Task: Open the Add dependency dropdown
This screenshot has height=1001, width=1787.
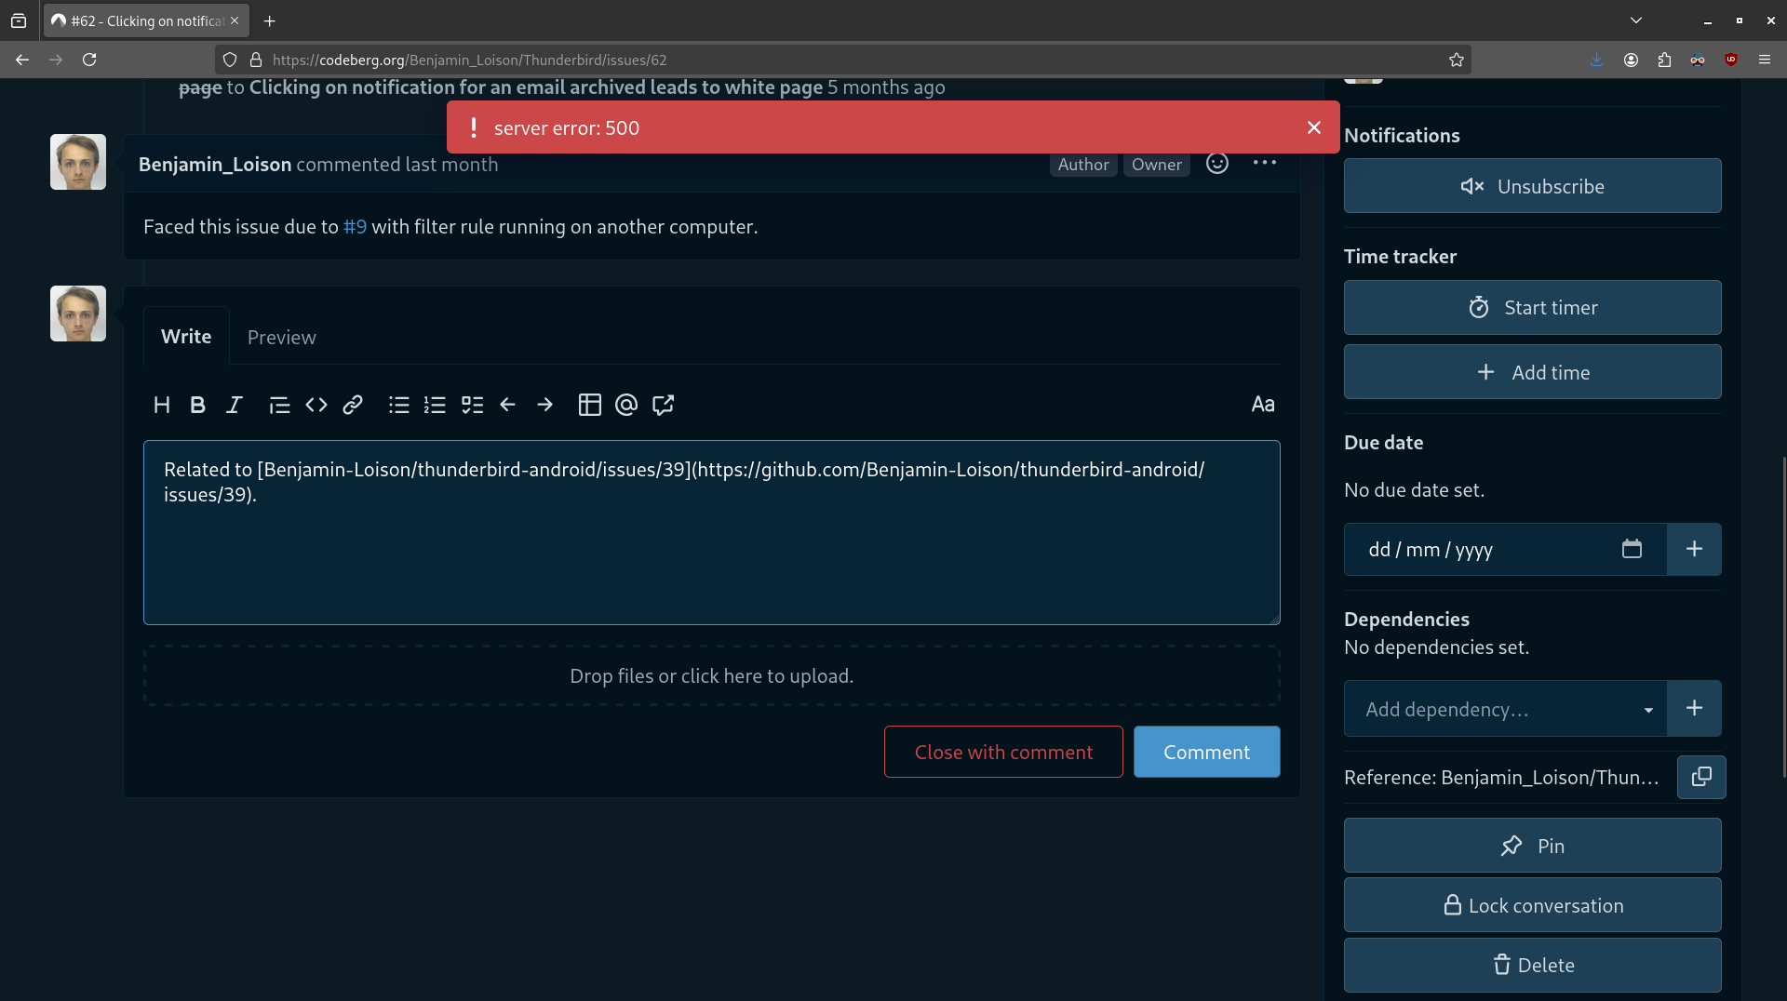Action: [x=1505, y=710]
